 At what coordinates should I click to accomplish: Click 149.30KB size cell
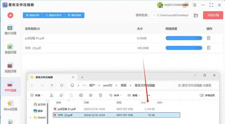coord(143,48)
